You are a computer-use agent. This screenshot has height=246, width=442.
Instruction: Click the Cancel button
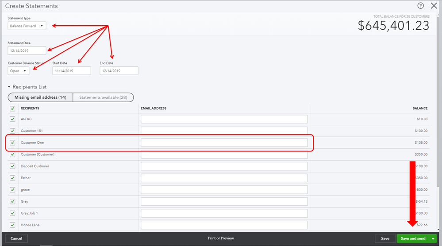point(16,238)
